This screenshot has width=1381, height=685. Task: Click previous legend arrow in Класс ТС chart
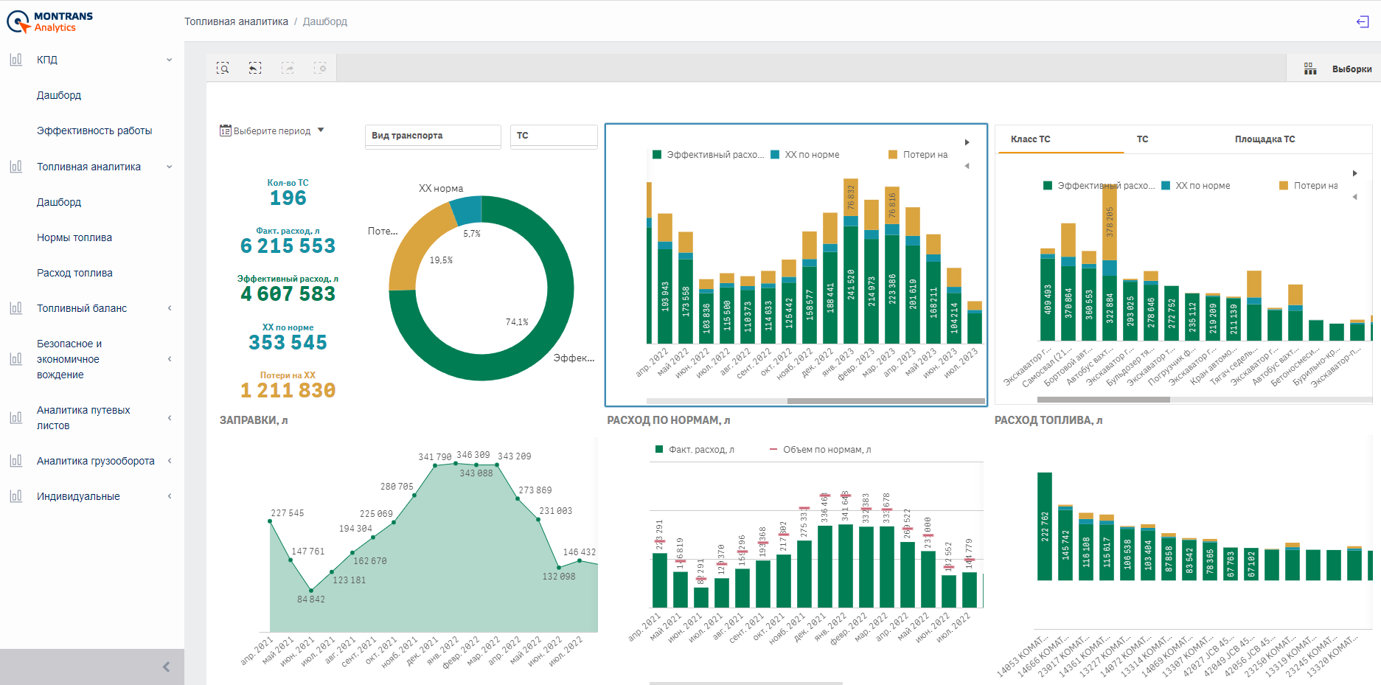(1354, 197)
